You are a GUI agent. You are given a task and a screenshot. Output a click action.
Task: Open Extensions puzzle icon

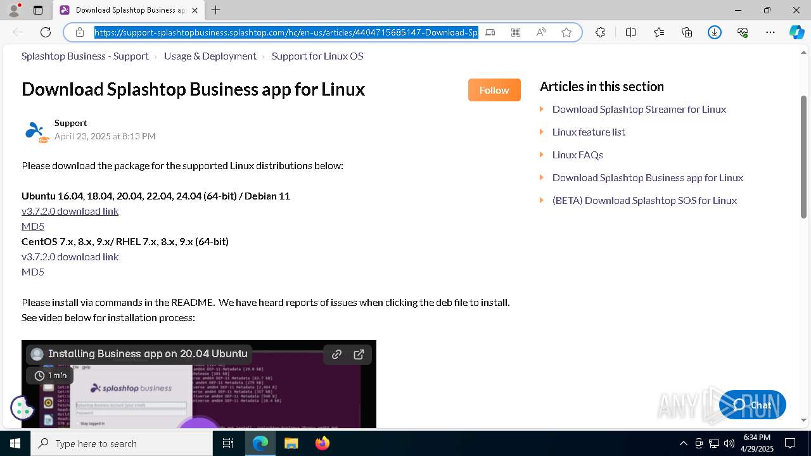(601, 32)
